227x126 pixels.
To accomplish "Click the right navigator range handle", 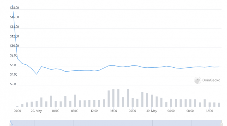I will coord(221,124).
